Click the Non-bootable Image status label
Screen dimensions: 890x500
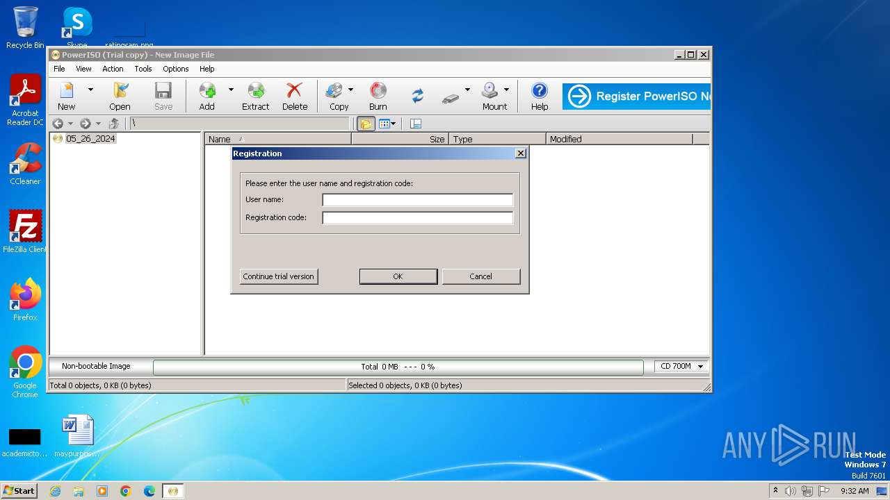pos(96,366)
